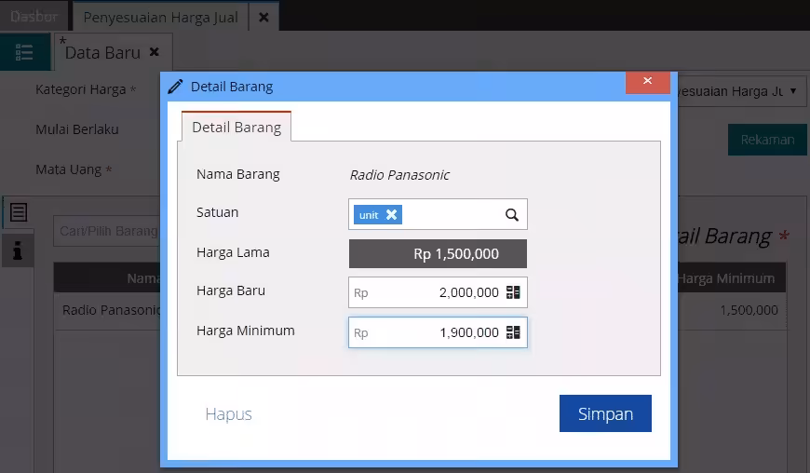The image size is (810, 473).
Task: Open calculator icon for Harga Baru
Action: 513,292
